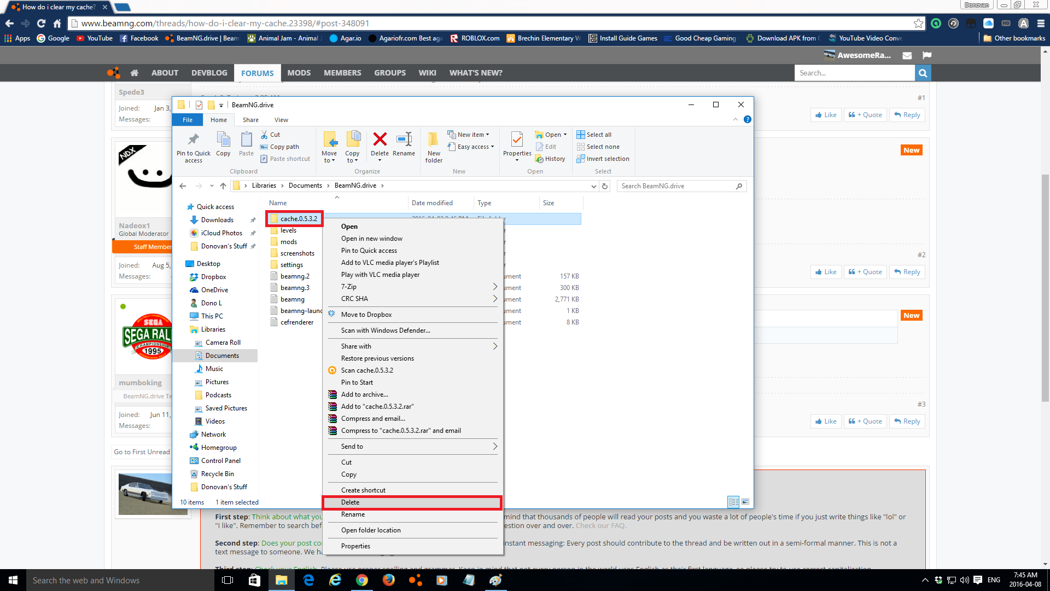Click Invert selection in the ribbon

pyautogui.click(x=603, y=159)
